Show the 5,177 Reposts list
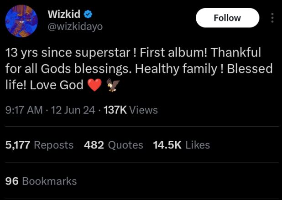Viewport: 282px width, 200px height. tap(39, 145)
